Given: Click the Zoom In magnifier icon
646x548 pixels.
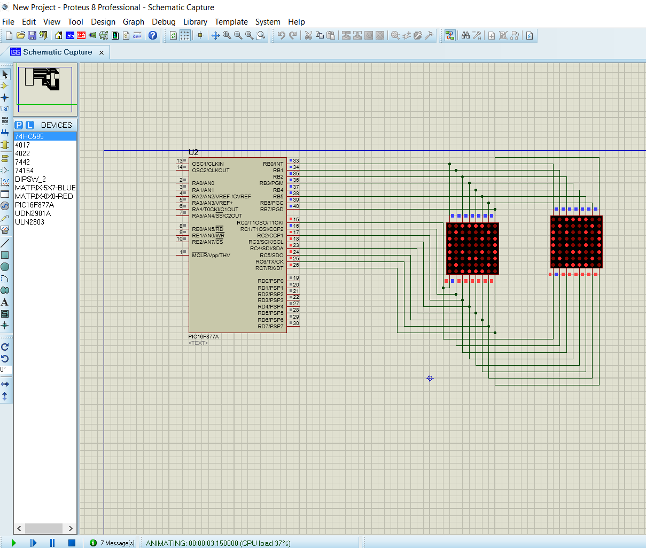Looking at the screenshot, I should click(x=227, y=35).
